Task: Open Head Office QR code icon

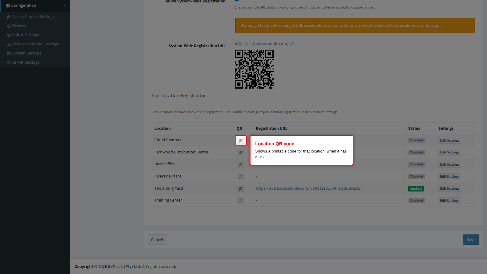Action: click(x=241, y=165)
